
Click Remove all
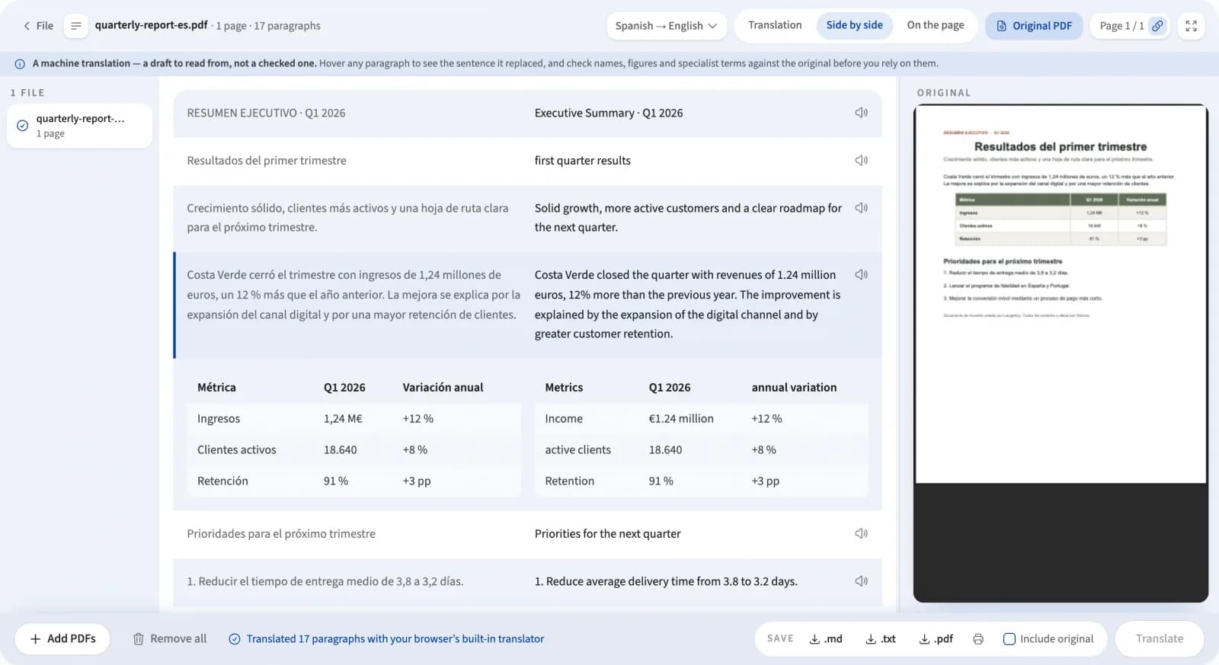click(169, 639)
